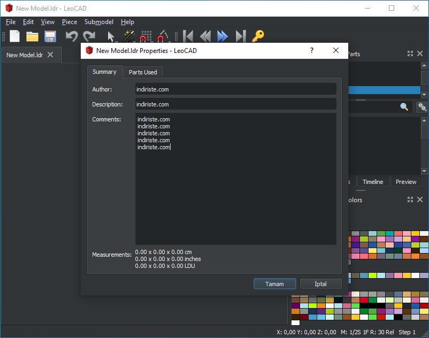Open the Piece menu
Viewport: 429px width, 338px height.
(x=70, y=22)
